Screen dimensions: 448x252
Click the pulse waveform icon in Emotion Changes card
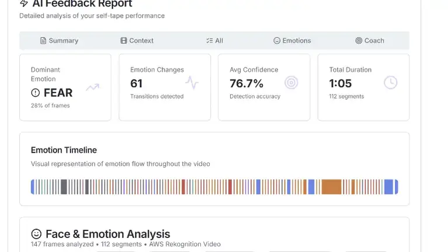pyautogui.click(x=192, y=83)
